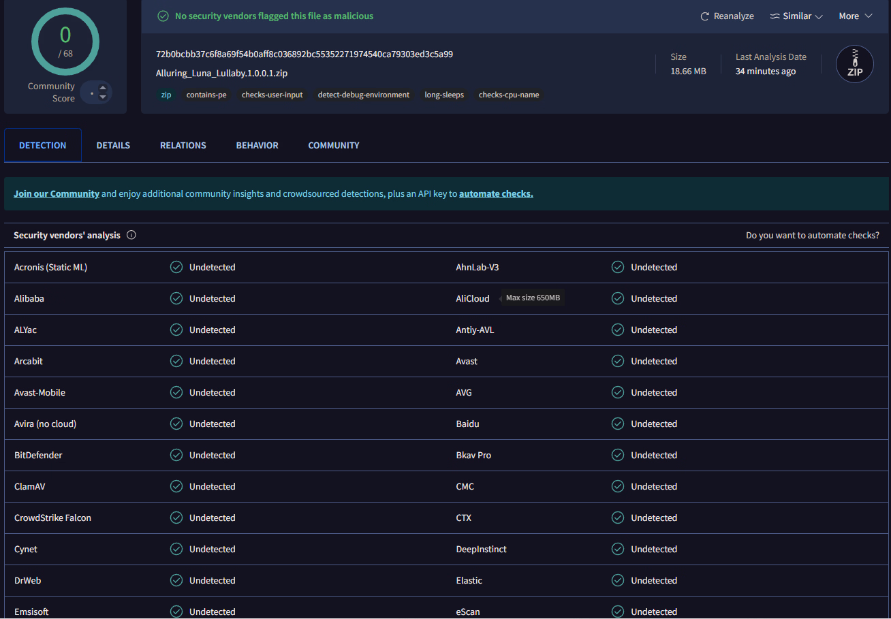
Task: Click the detect-debug-environment tag
Action: (x=364, y=95)
